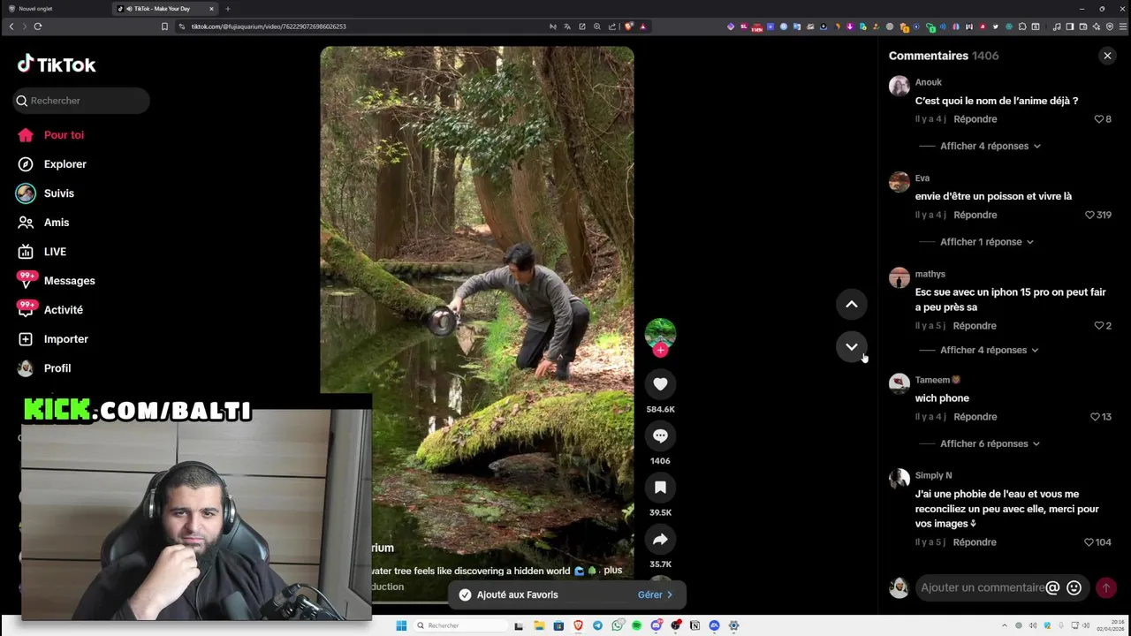Reply to mathys's comment via Répondre
The image size is (1131, 636).
(975, 326)
